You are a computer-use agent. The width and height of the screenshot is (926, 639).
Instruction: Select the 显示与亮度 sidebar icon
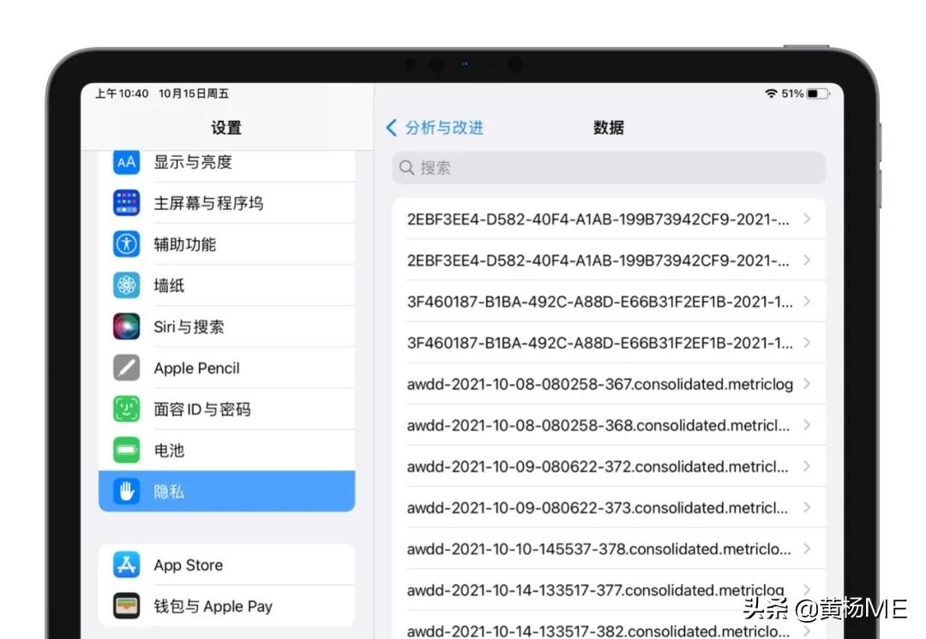tap(126, 161)
